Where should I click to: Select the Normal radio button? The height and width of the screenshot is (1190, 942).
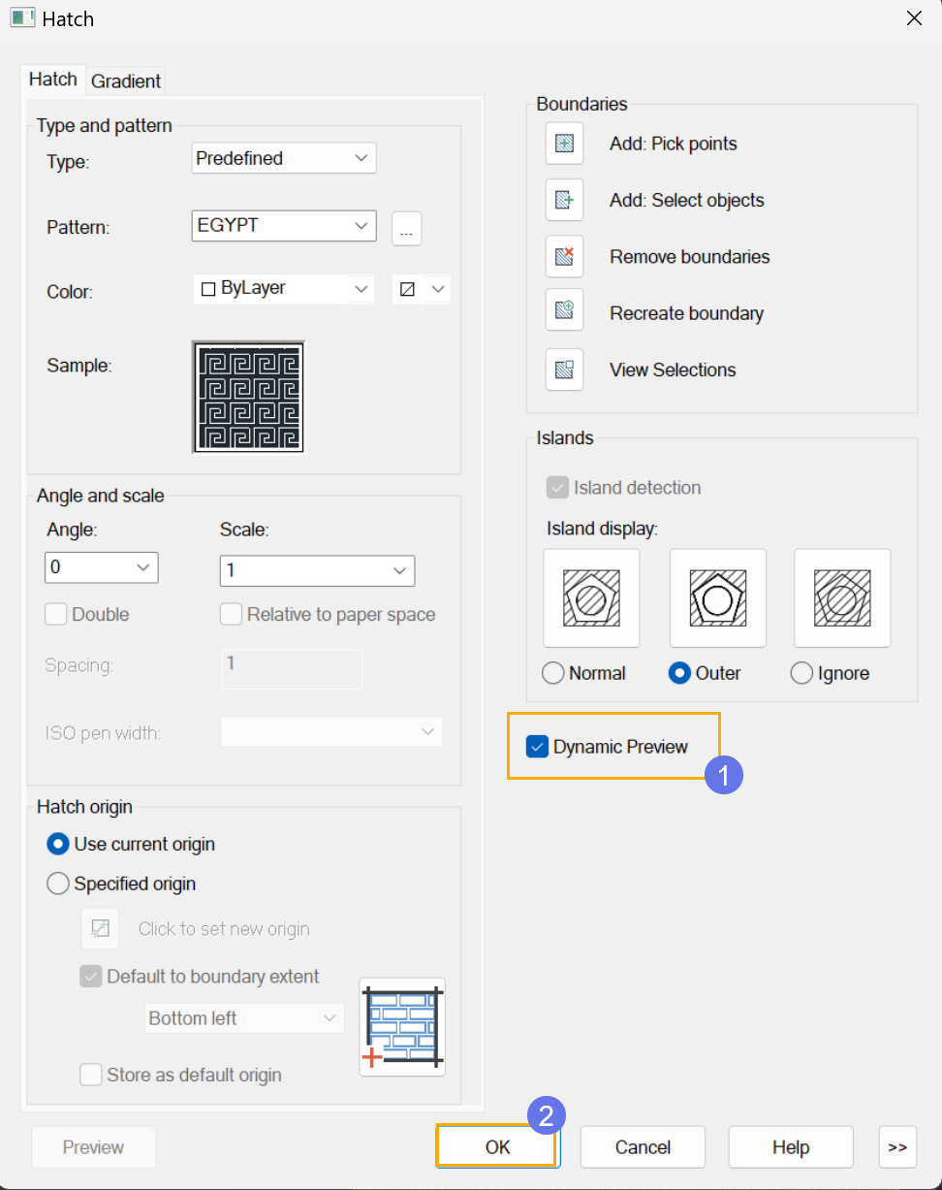click(x=553, y=673)
